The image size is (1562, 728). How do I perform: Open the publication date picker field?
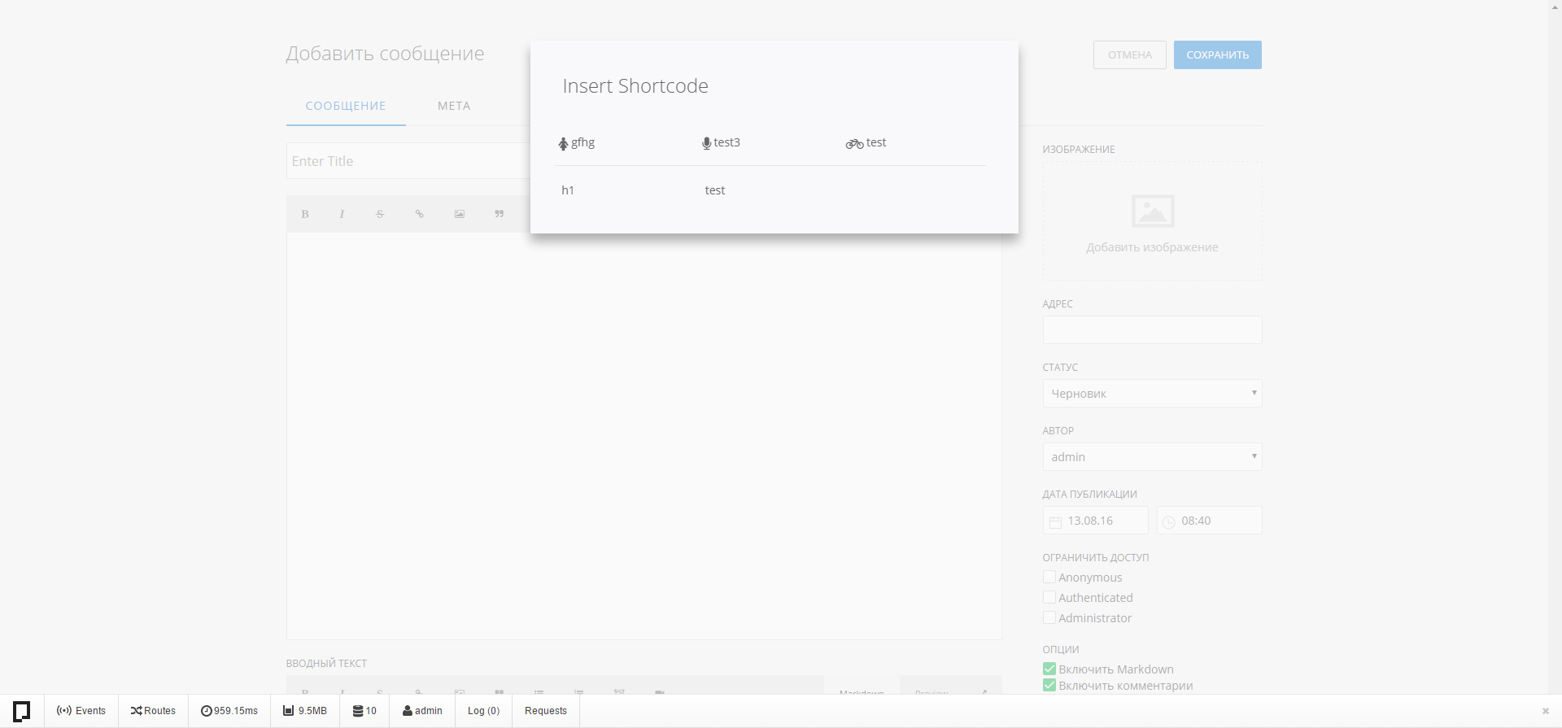tap(1095, 521)
